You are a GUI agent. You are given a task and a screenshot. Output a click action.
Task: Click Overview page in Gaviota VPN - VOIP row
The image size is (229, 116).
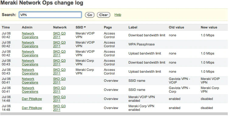tap(111, 81)
